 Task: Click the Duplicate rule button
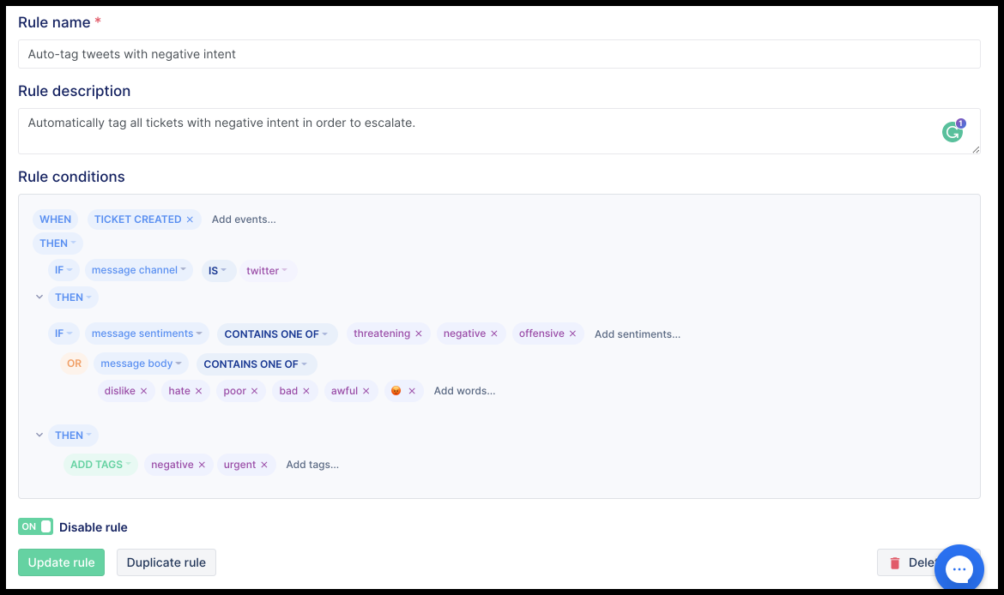(x=166, y=562)
